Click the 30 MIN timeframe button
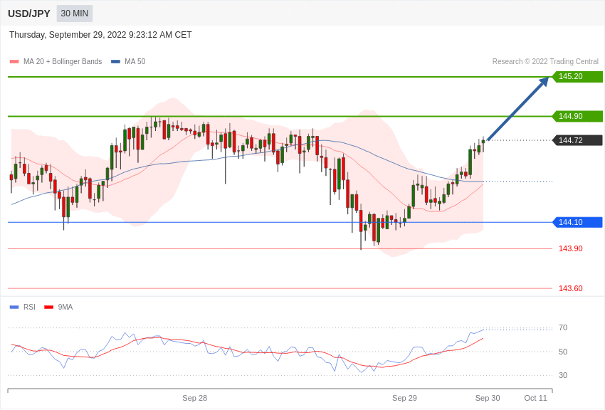This screenshot has width=605, height=410. (75, 14)
